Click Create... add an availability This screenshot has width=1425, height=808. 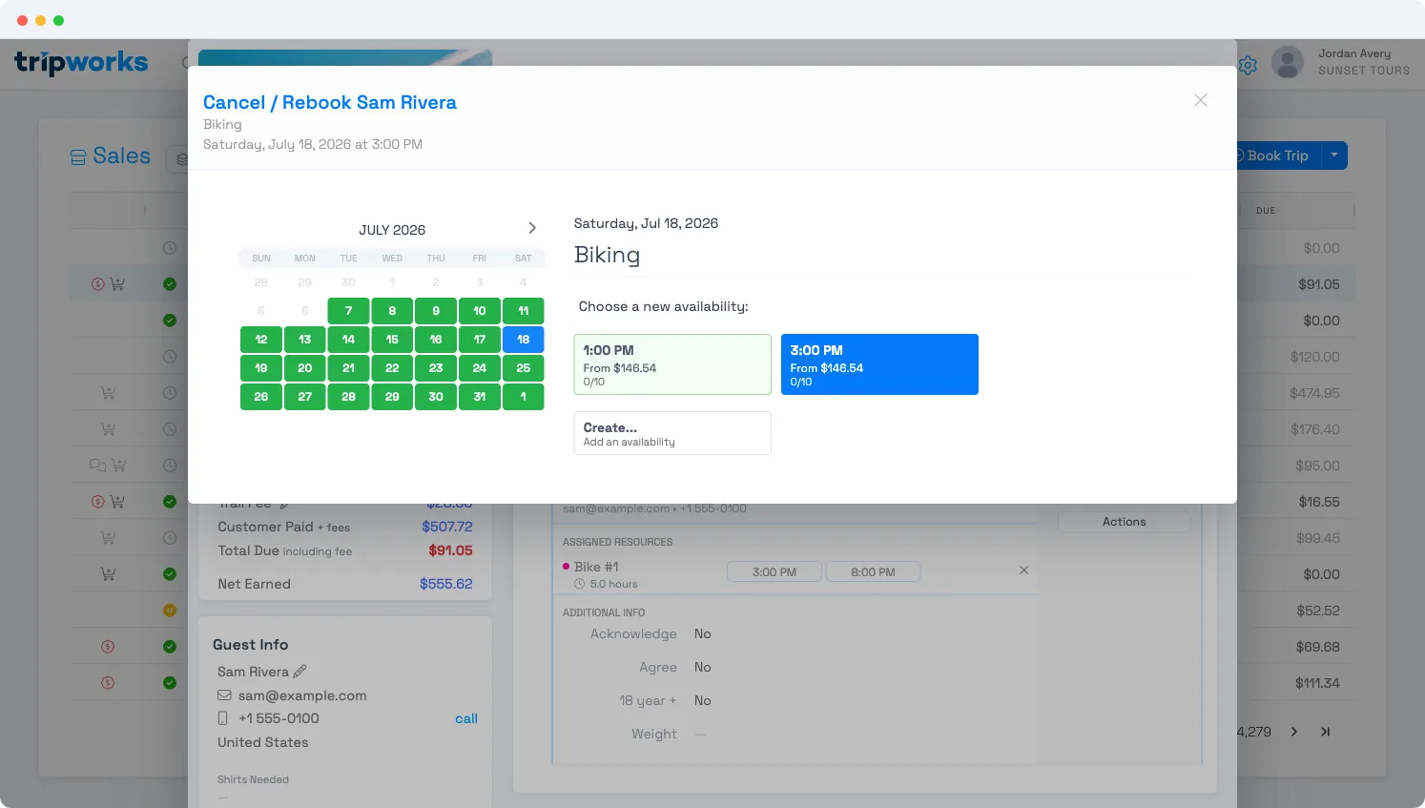[x=672, y=433]
